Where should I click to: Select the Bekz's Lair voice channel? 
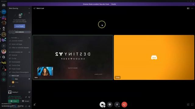pos(19,75)
